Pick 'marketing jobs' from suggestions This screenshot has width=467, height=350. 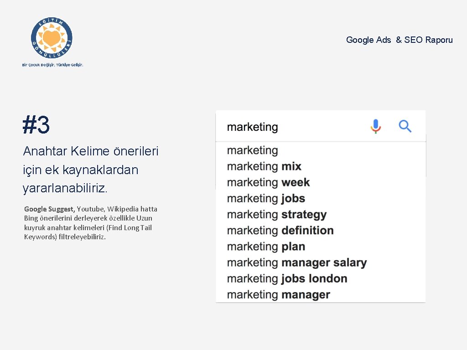[266, 199]
